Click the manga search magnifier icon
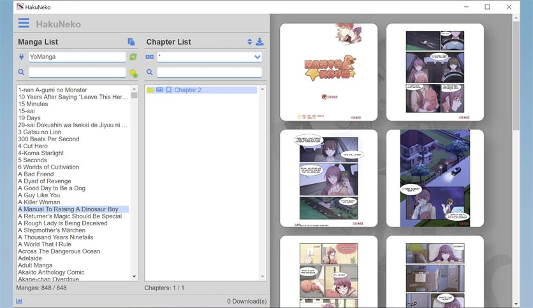Image resolution: width=533 pixels, height=308 pixels. 22,72
